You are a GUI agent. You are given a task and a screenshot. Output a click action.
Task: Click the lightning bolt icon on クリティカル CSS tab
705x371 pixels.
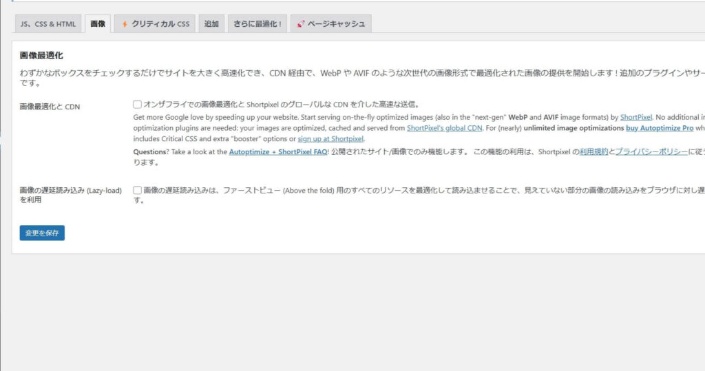[x=125, y=24]
